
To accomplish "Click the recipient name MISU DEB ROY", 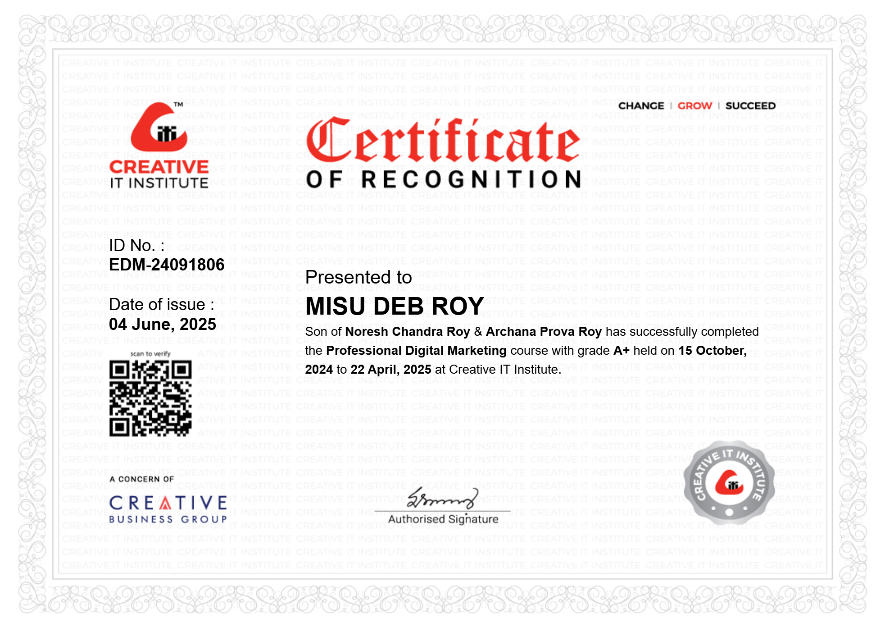I will (x=395, y=306).
